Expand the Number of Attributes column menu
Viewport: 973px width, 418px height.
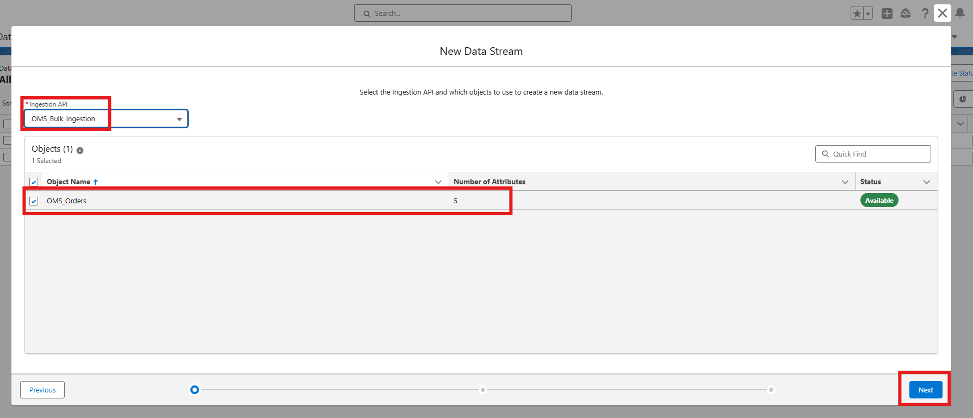(x=845, y=182)
